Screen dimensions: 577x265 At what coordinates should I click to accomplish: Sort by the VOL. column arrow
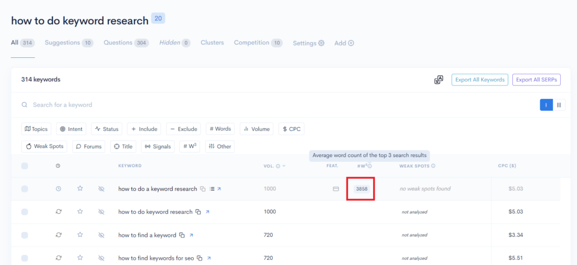tap(284, 166)
